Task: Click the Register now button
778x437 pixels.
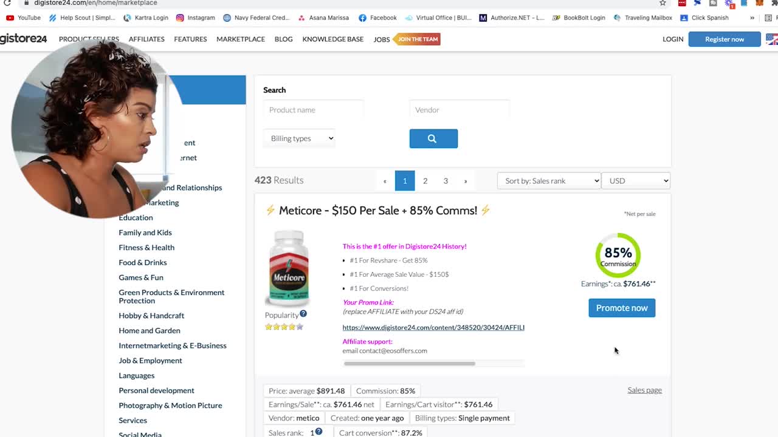Action: tap(725, 39)
